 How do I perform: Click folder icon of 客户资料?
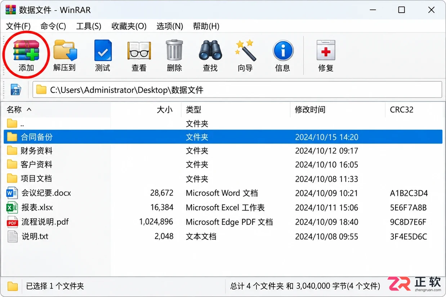click(12, 165)
